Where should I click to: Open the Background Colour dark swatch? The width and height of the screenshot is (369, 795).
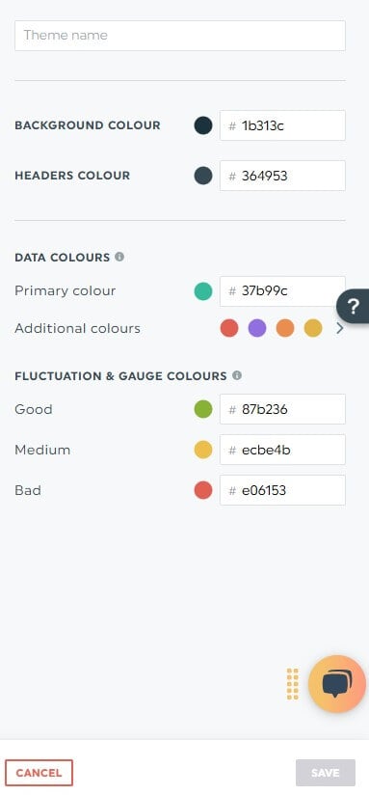coord(203,125)
